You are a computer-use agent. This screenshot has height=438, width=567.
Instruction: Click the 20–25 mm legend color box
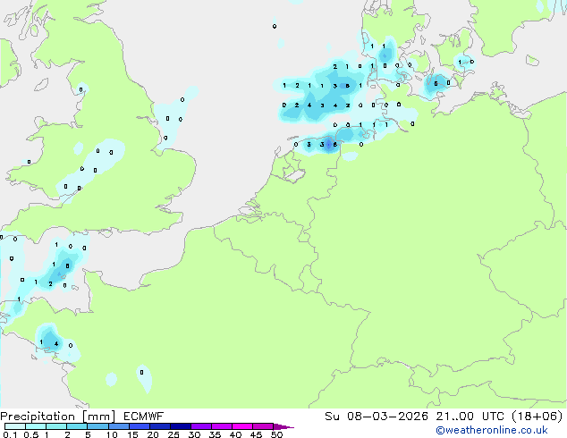(160, 426)
